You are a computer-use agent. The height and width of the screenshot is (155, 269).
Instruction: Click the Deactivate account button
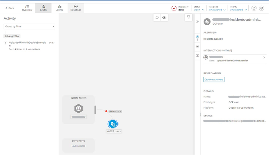[x=214, y=79]
